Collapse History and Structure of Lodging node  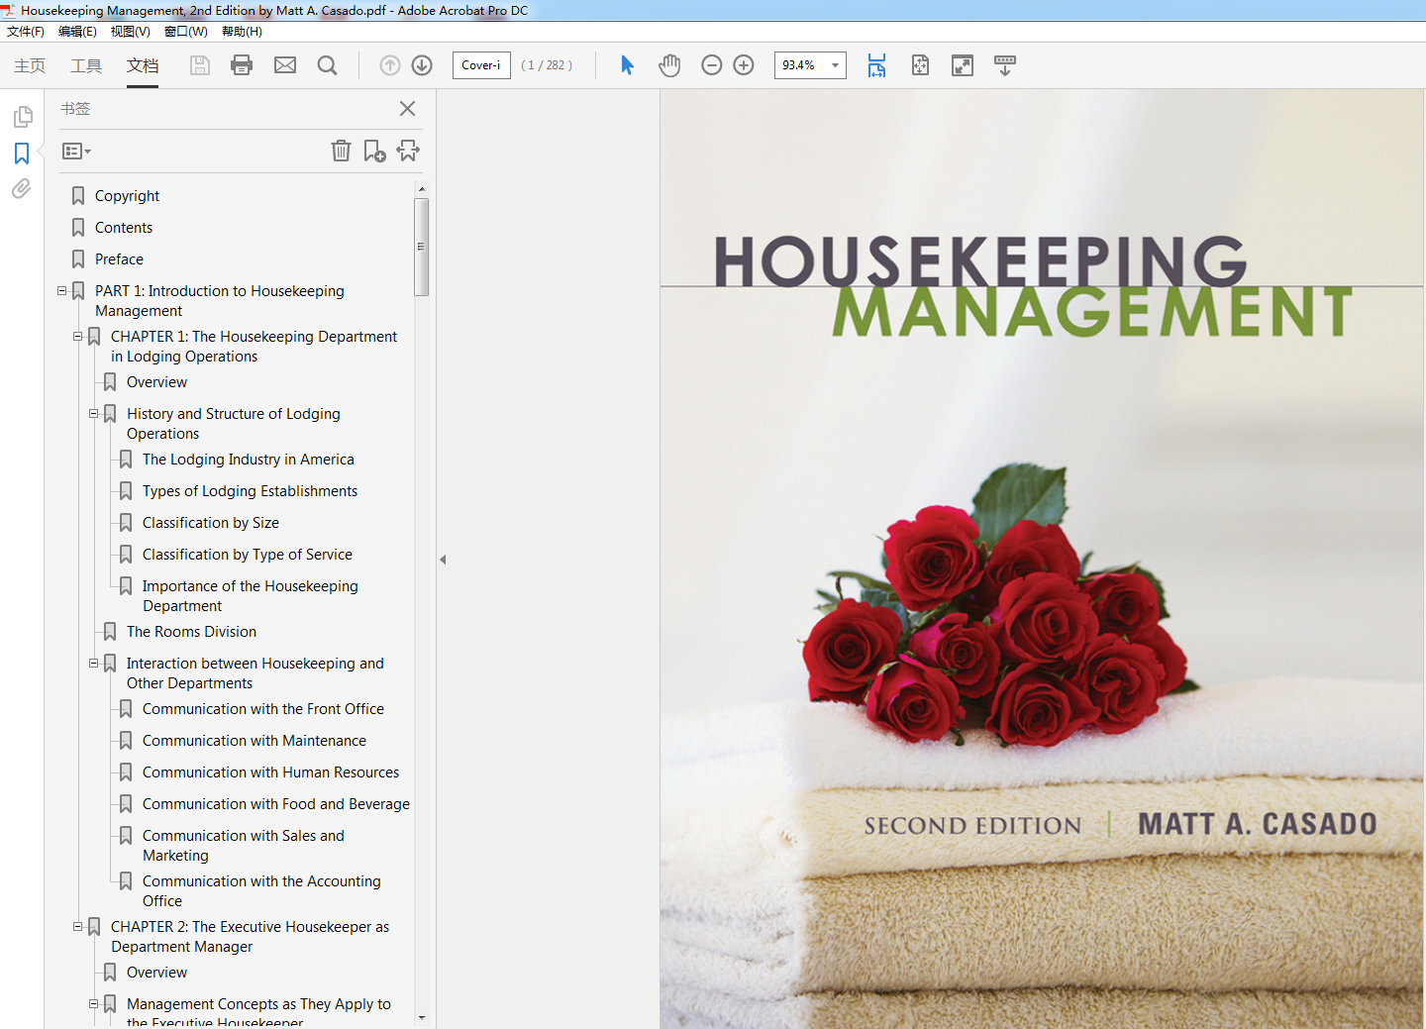click(x=93, y=414)
